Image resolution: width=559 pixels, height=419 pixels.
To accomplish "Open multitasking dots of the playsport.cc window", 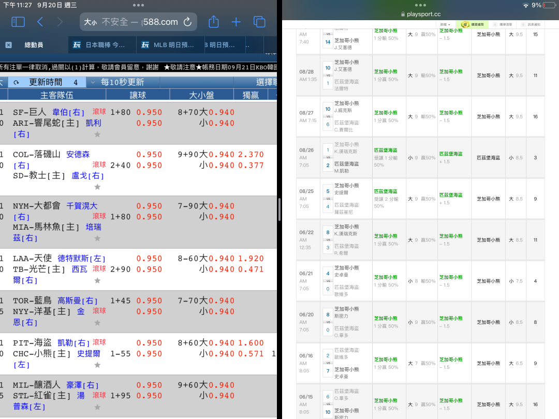I will tap(420, 5).
